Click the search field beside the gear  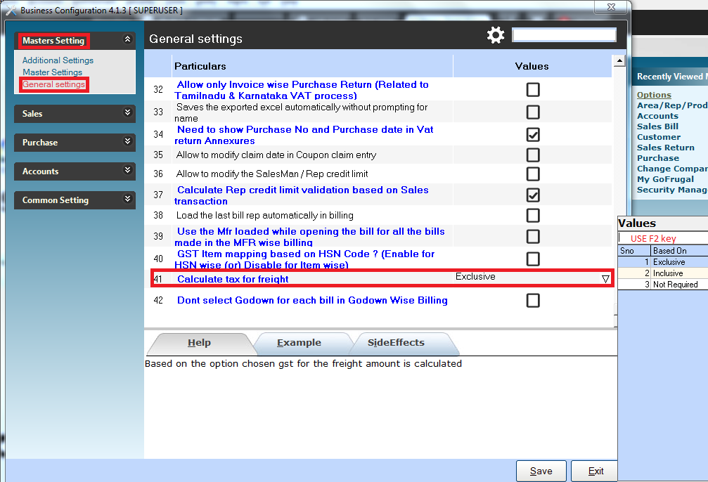click(x=564, y=34)
